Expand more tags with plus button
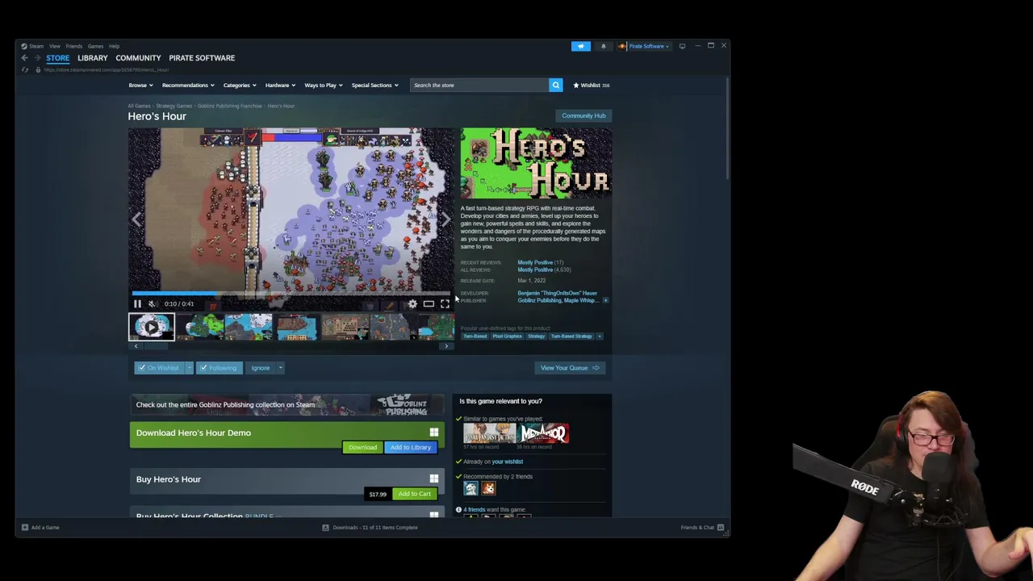Viewport: 1033px width, 581px height. tap(600, 336)
